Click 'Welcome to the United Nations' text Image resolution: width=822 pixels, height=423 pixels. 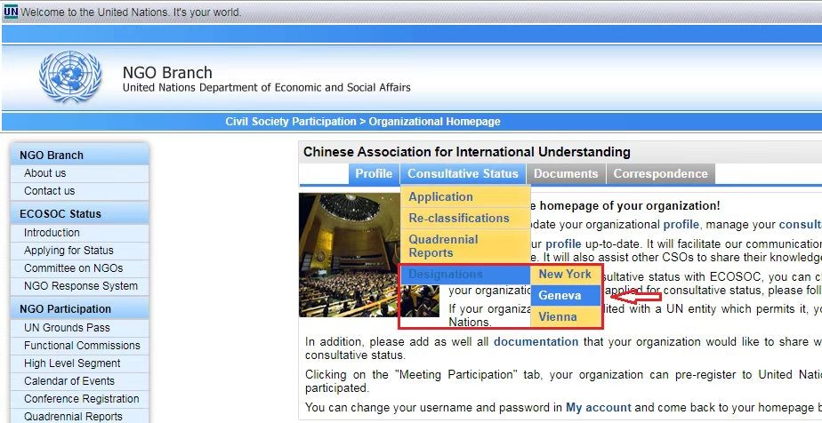click(x=131, y=12)
